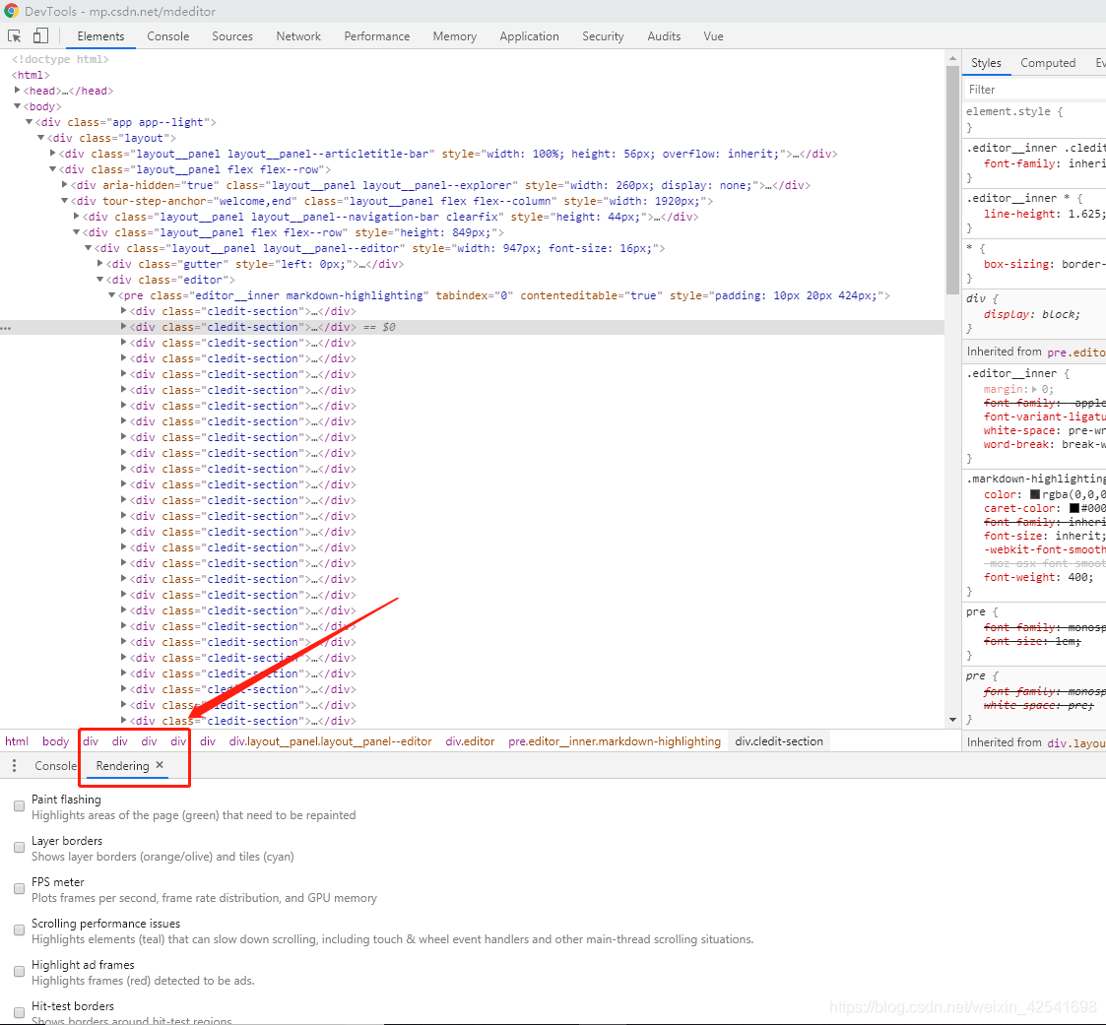Toggle the device toolbar icon
This screenshot has width=1106, height=1025.
pyautogui.click(x=40, y=36)
